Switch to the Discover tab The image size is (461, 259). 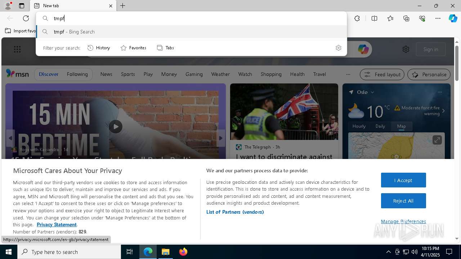pos(49,74)
